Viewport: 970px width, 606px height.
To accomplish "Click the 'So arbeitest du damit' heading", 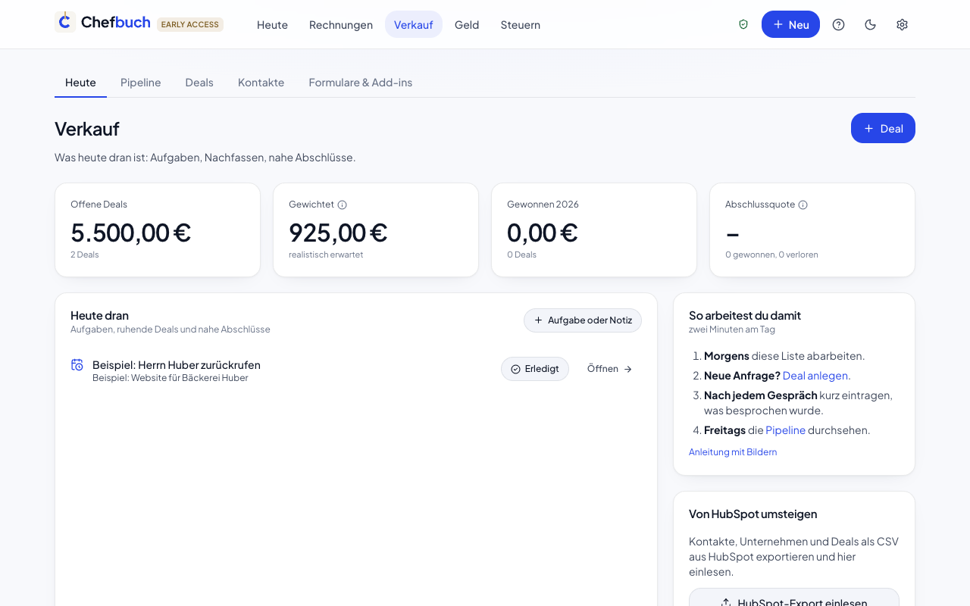I will pyautogui.click(x=745, y=315).
